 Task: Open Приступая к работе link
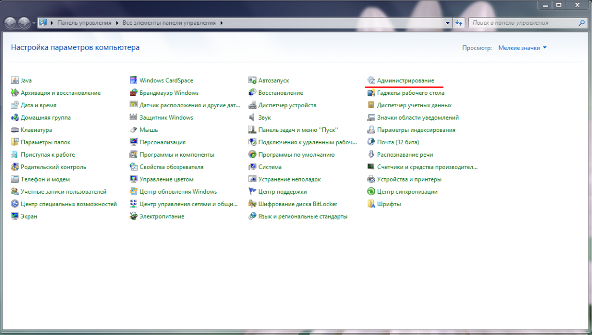point(47,155)
